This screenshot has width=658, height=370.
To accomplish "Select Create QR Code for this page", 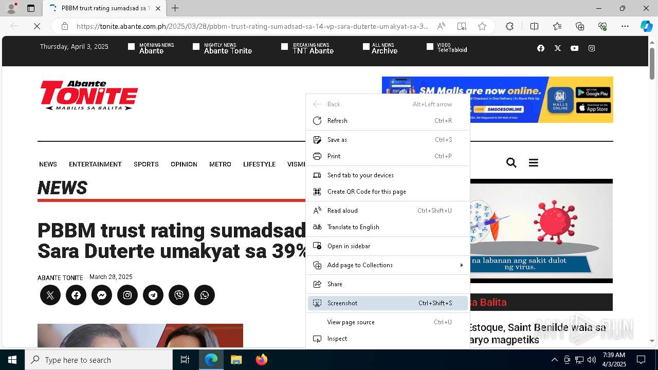I will pos(388,192).
